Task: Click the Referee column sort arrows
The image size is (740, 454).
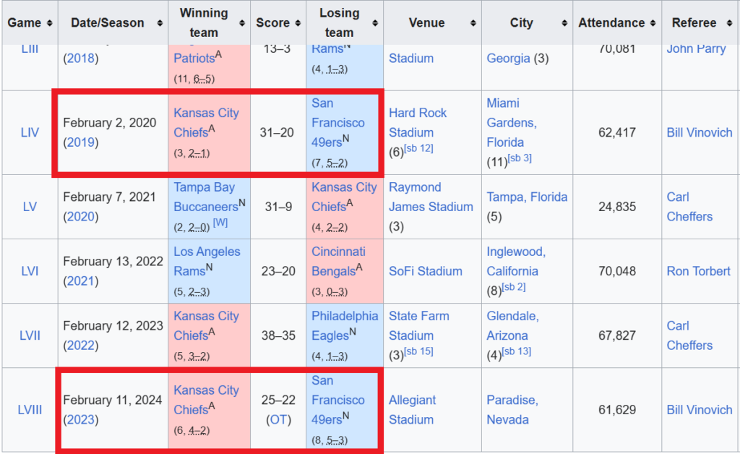Action: [x=728, y=23]
